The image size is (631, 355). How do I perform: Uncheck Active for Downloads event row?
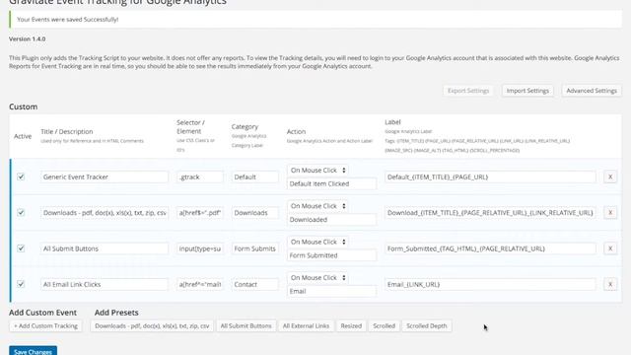21,213
